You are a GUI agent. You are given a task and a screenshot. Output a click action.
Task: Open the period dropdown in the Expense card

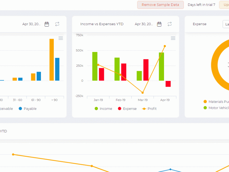click(x=226, y=24)
